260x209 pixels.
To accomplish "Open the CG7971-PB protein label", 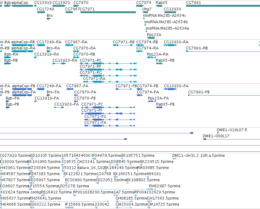I will pyautogui.click(x=126, y=86).
